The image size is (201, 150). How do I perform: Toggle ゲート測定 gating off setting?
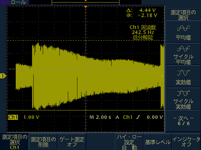pos(72,141)
